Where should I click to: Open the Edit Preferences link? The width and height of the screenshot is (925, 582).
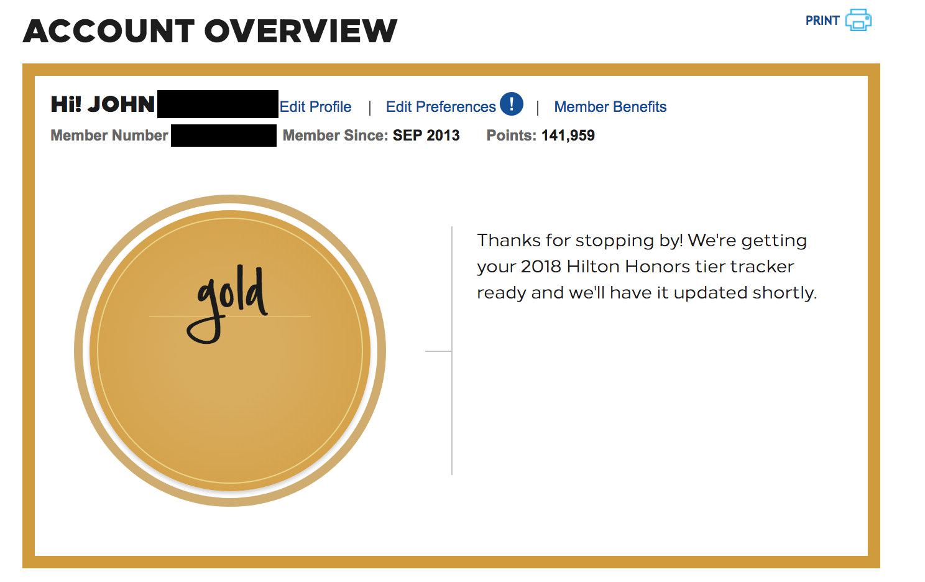441,107
